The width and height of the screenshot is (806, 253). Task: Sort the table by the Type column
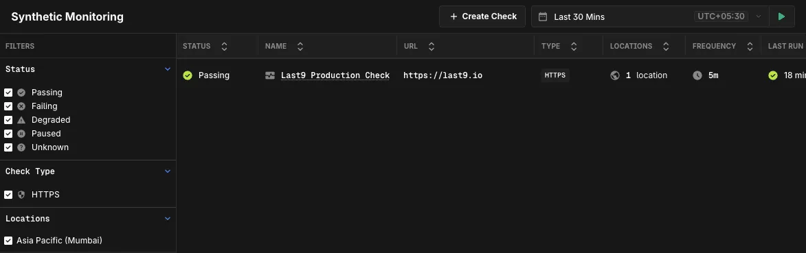[574, 46]
